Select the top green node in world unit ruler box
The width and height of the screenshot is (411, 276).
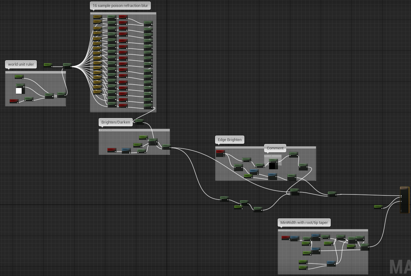(x=19, y=77)
